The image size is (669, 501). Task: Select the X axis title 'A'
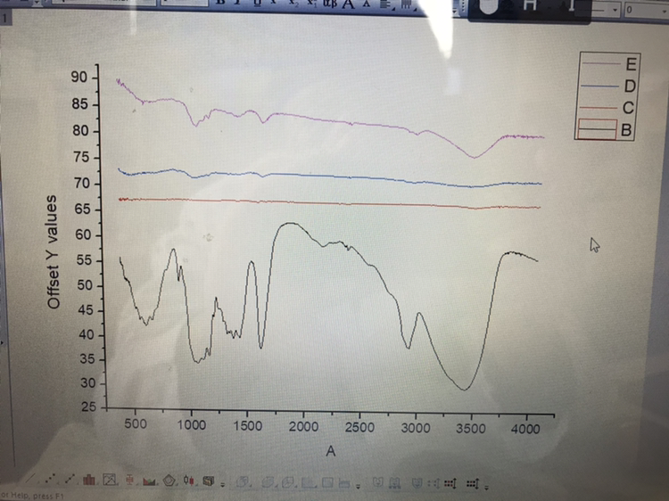[x=331, y=451]
